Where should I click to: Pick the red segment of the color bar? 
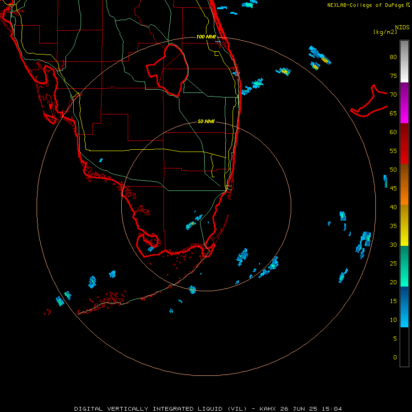(x=404, y=144)
